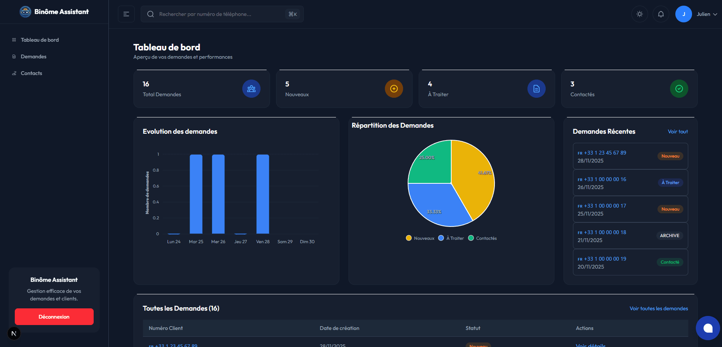Hide the Contactés series via its chart legend

click(482, 238)
